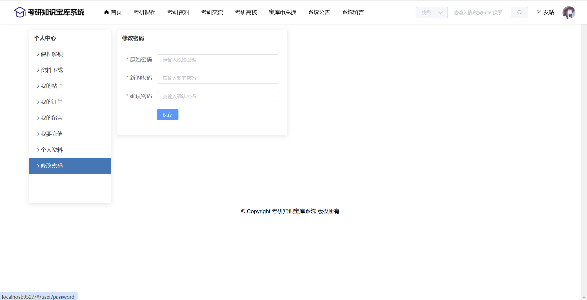
Task: Focus the 原始密码 input field
Action: [218, 60]
